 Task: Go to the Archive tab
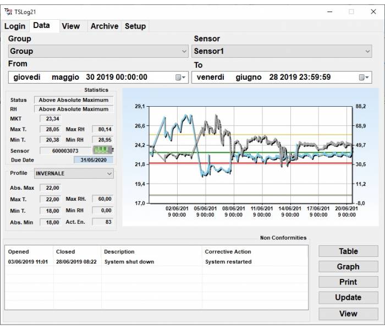[105, 26]
